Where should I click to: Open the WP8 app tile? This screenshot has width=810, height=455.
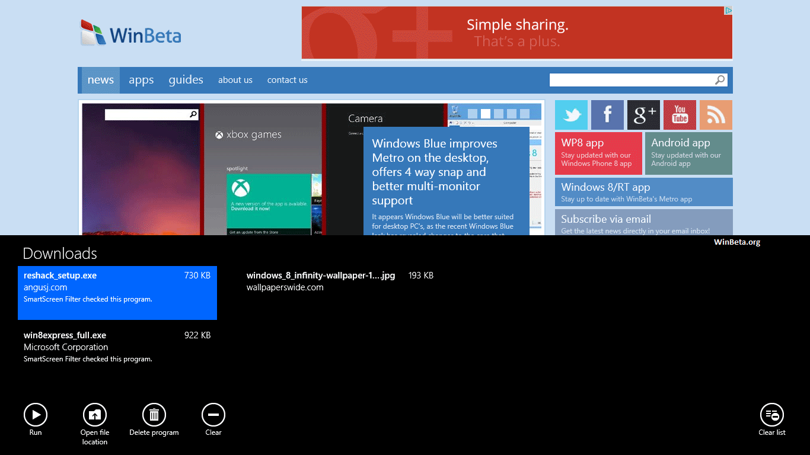coord(598,153)
